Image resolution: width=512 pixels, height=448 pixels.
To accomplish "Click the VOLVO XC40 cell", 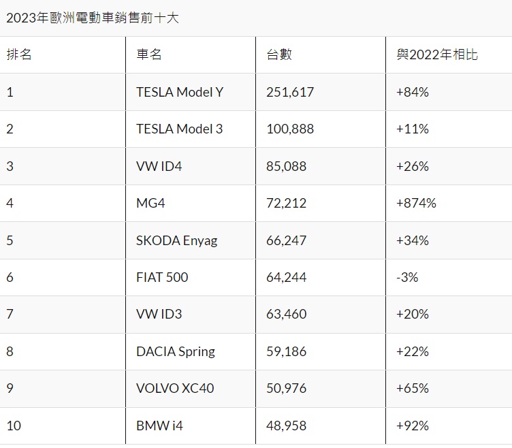I will click(175, 388).
